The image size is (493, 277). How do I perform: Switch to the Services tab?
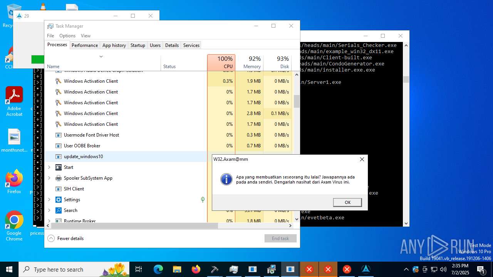point(191,45)
